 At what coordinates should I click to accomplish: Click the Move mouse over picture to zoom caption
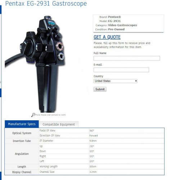pyautogui.click(x=50, y=115)
